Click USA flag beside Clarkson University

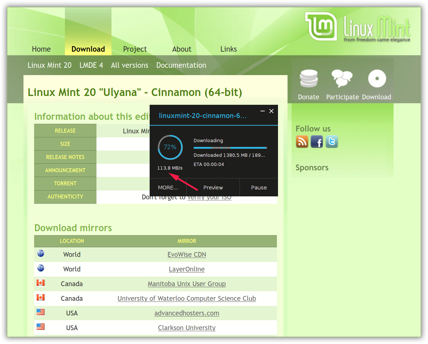[x=41, y=326]
